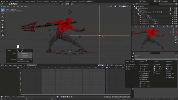Screen dimensions: 178x100
Task: Toggle the TRIDENT-rig collection exclude checkbox
Action: [x=170, y=10]
